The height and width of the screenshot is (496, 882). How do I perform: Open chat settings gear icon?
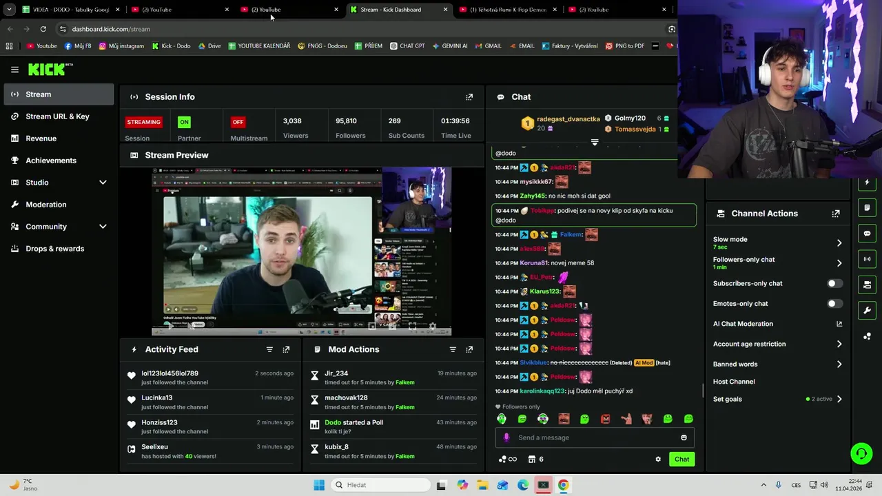[658, 459]
